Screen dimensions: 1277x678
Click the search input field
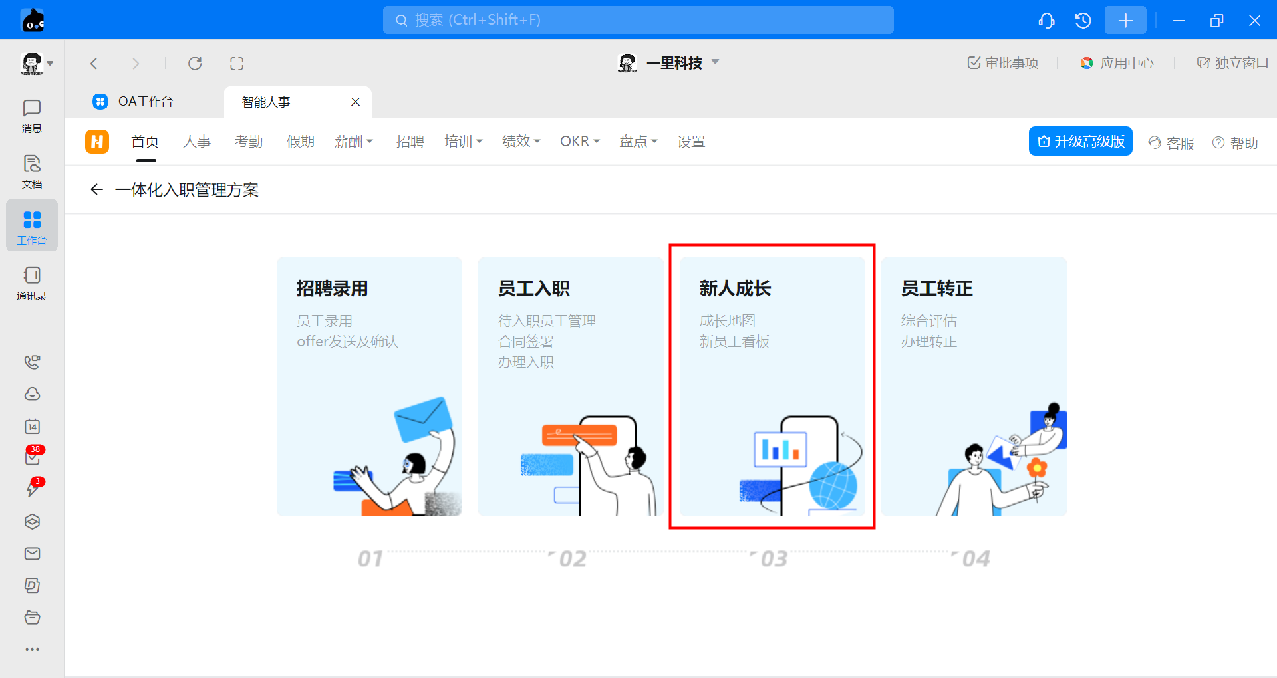638,20
